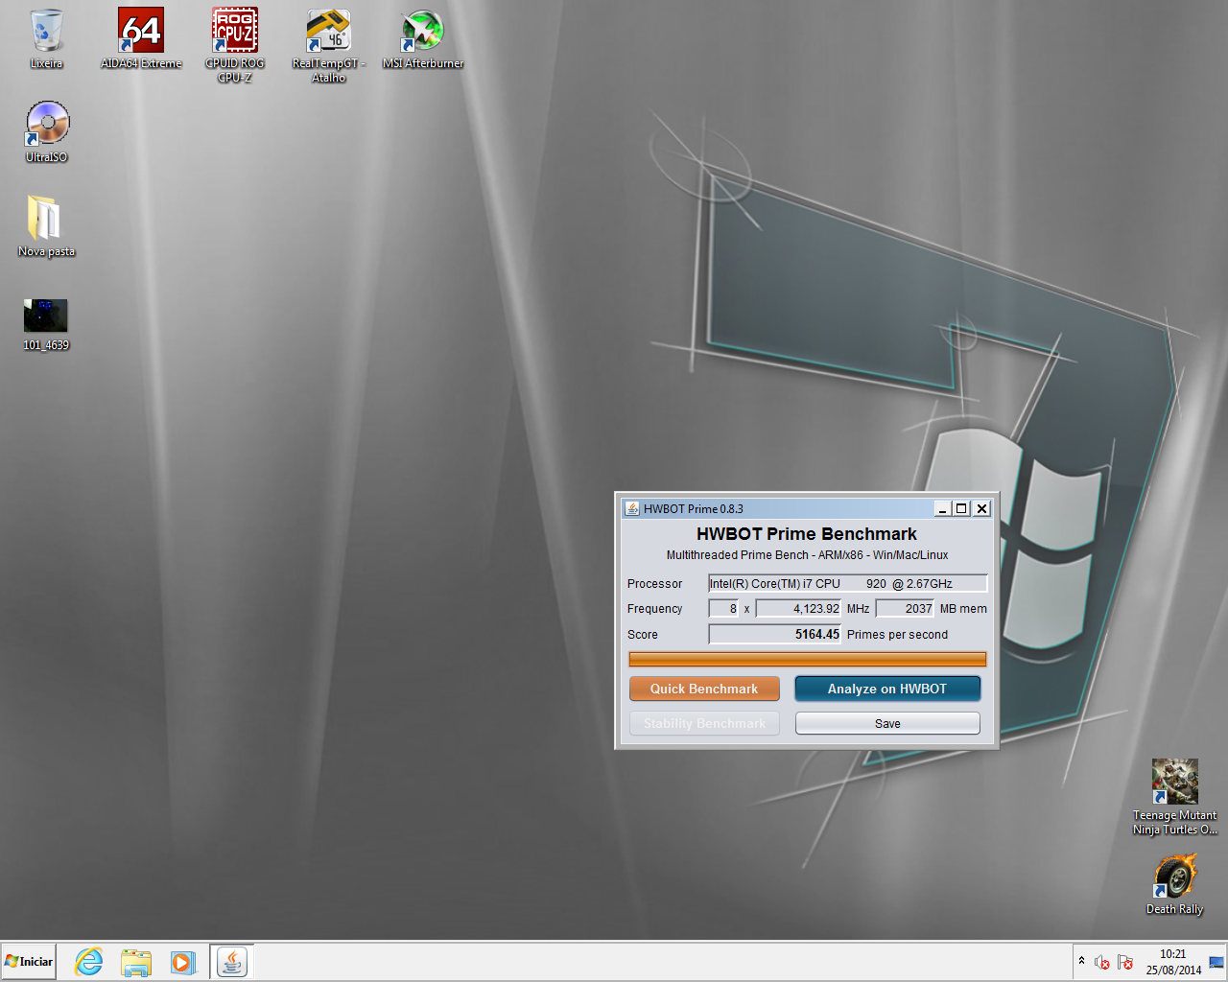Click the Save button in HWBOT Prime

point(887,723)
